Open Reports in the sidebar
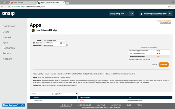 pos(7,53)
